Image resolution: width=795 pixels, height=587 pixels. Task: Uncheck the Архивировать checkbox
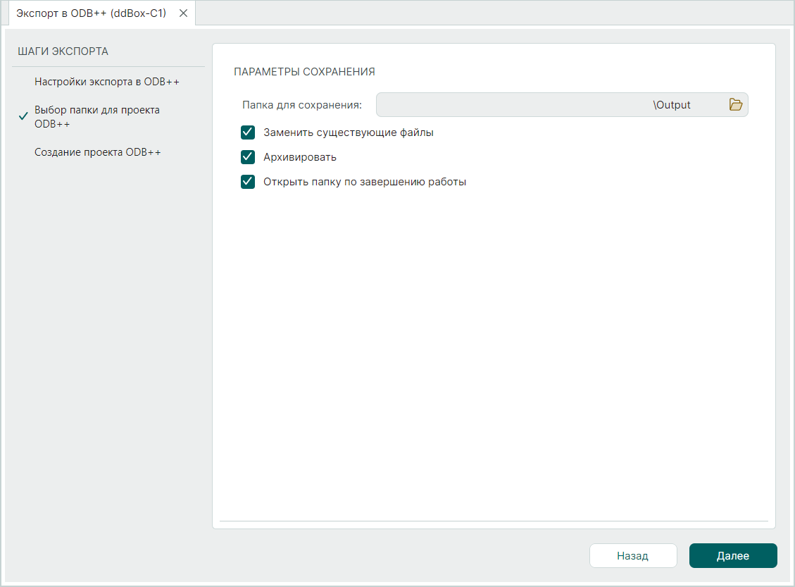(248, 157)
